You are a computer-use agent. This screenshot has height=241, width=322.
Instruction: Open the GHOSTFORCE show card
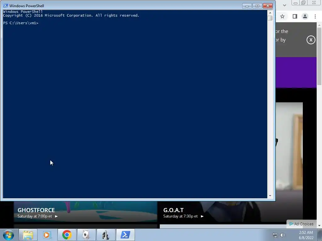click(86, 212)
